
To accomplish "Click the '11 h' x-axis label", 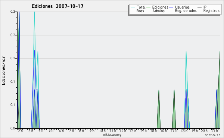I will (x=113, y=131).
